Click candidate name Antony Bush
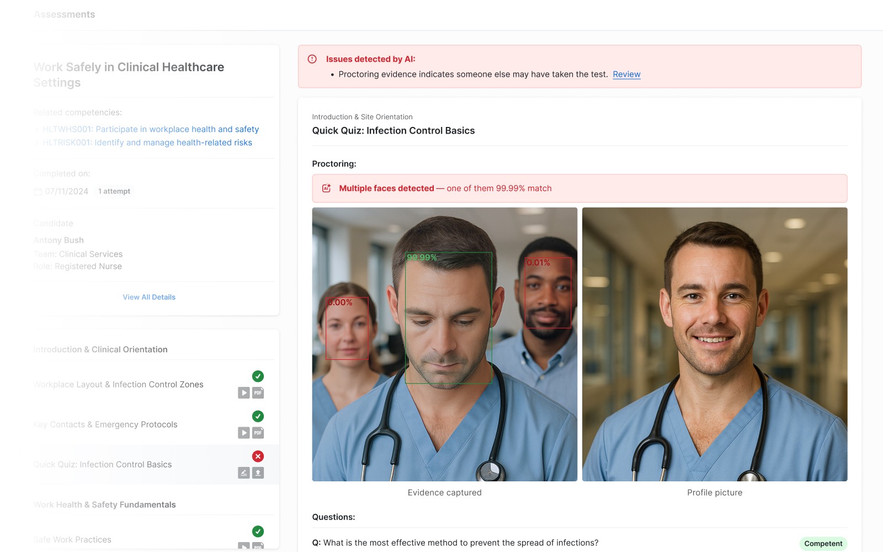883x552 pixels. [x=58, y=240]
